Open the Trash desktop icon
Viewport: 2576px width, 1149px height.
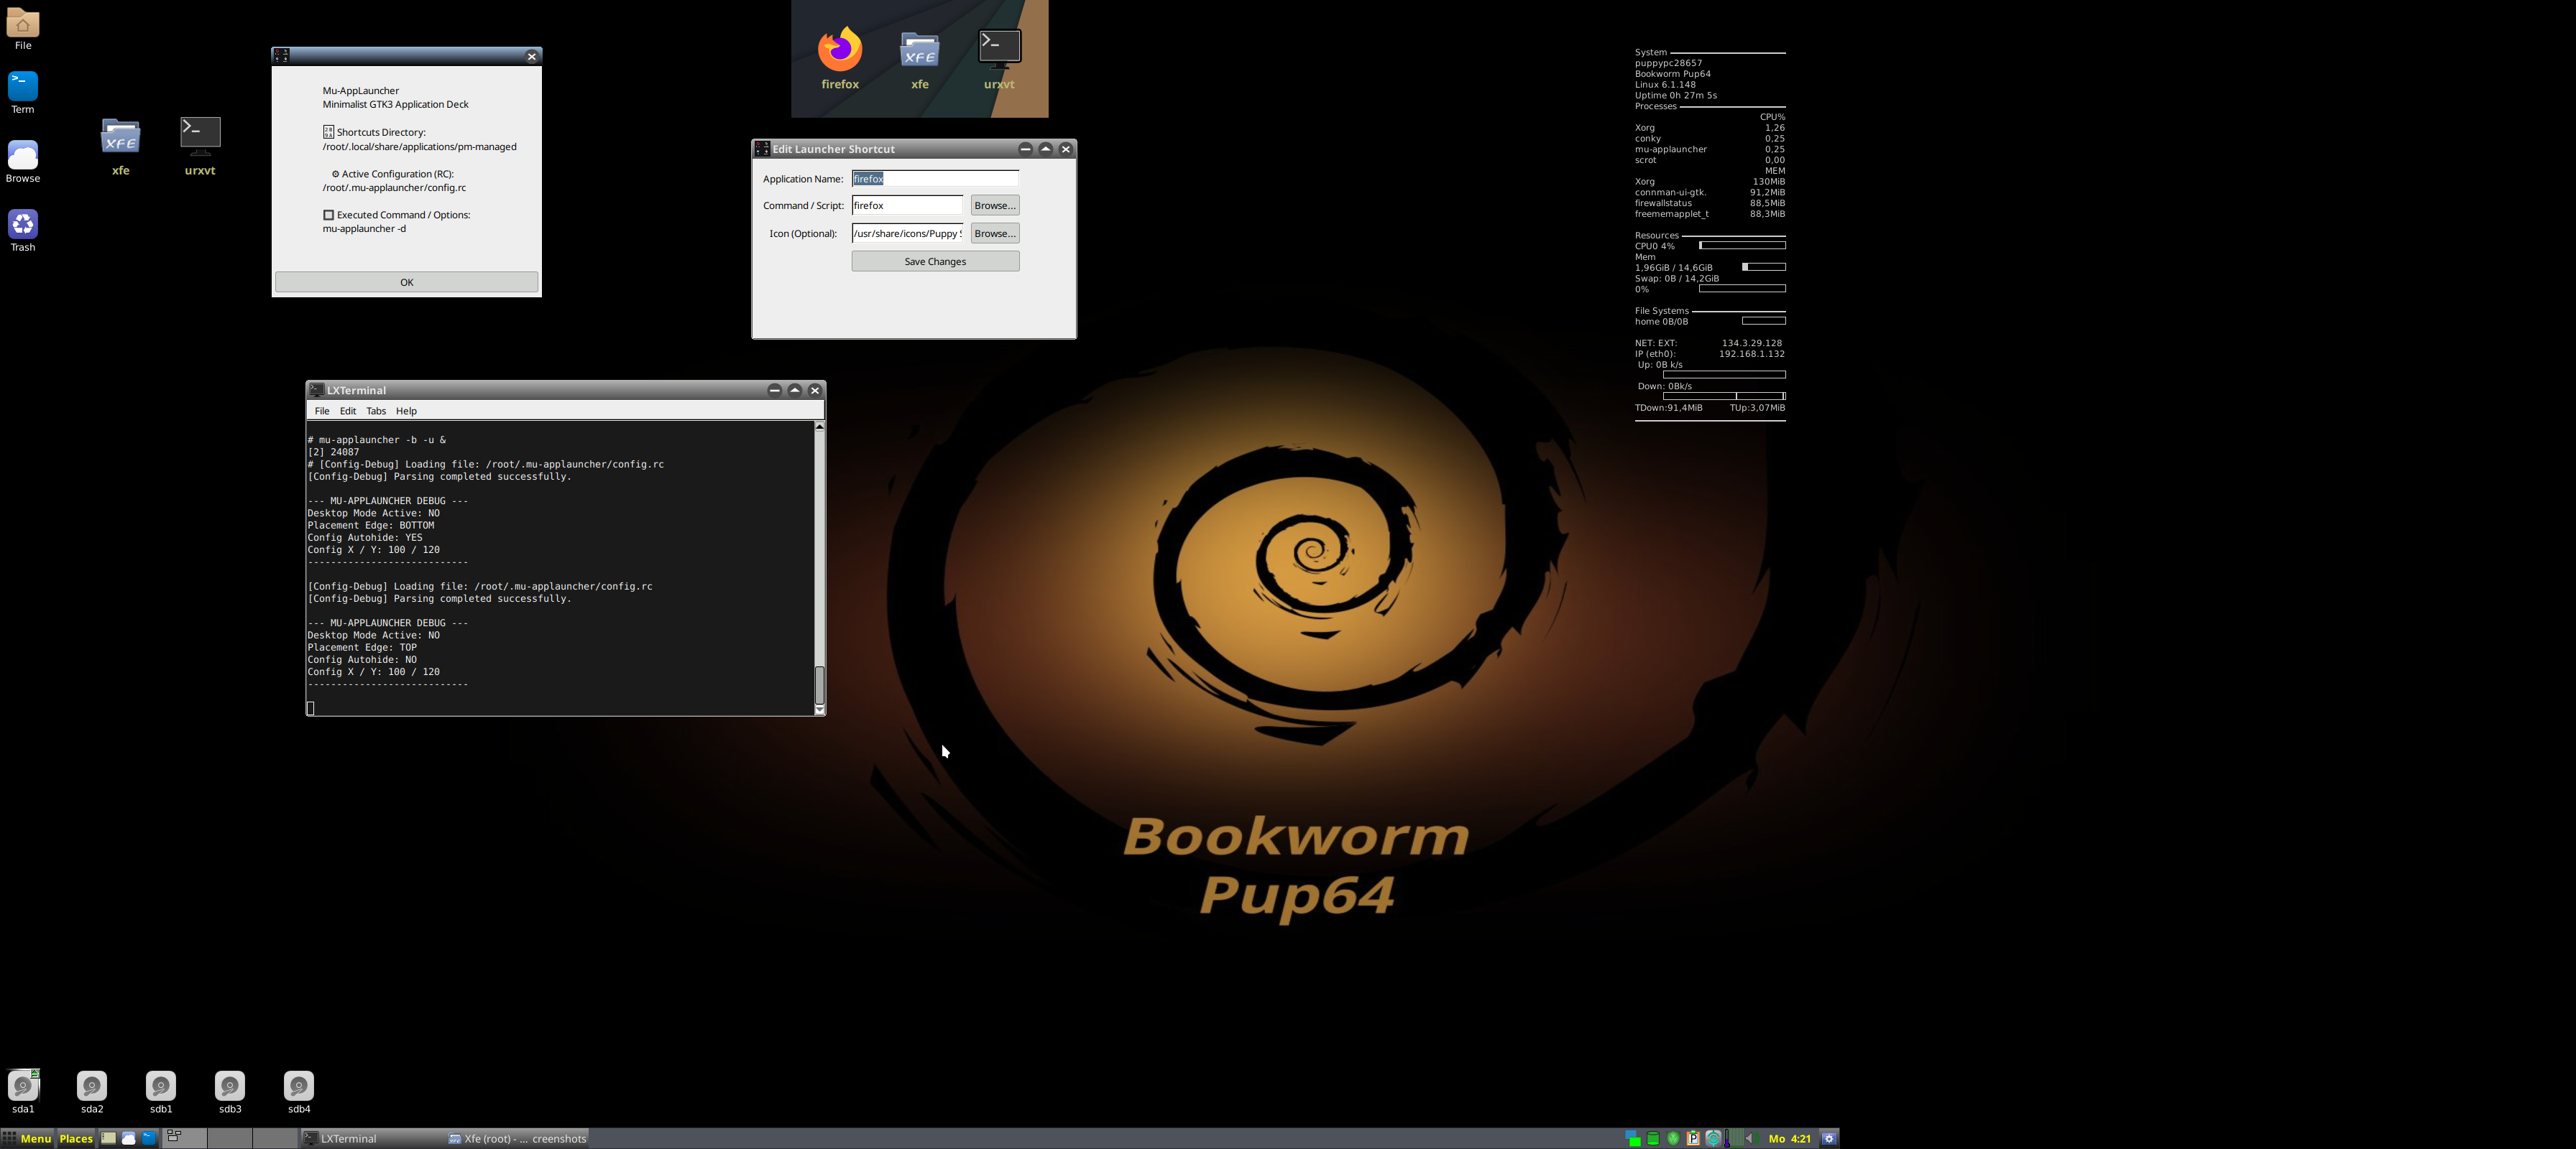click(23, 225)
